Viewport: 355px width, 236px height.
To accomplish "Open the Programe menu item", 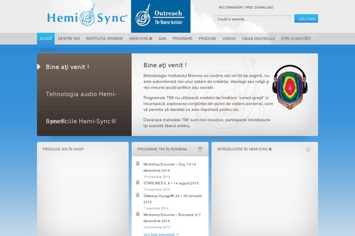I will [x=182, y=38].
